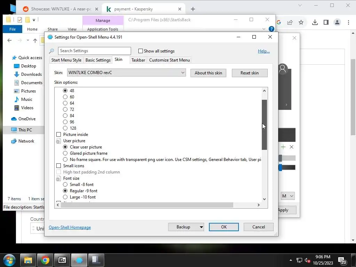
Task: Click the gray slider in background window
Action: pyautogui.click(x=281, y=158)
